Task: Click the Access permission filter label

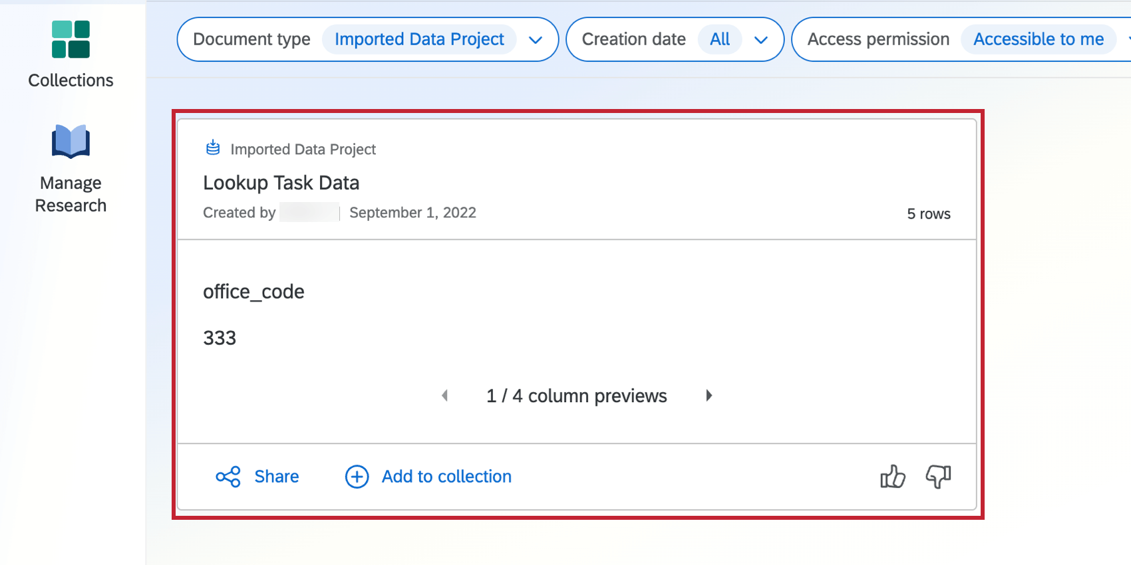Action: pyautogui.click(x=877, y=39)
